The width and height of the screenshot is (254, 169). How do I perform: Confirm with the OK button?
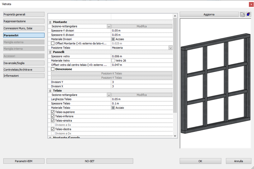(x=200, y=161)
